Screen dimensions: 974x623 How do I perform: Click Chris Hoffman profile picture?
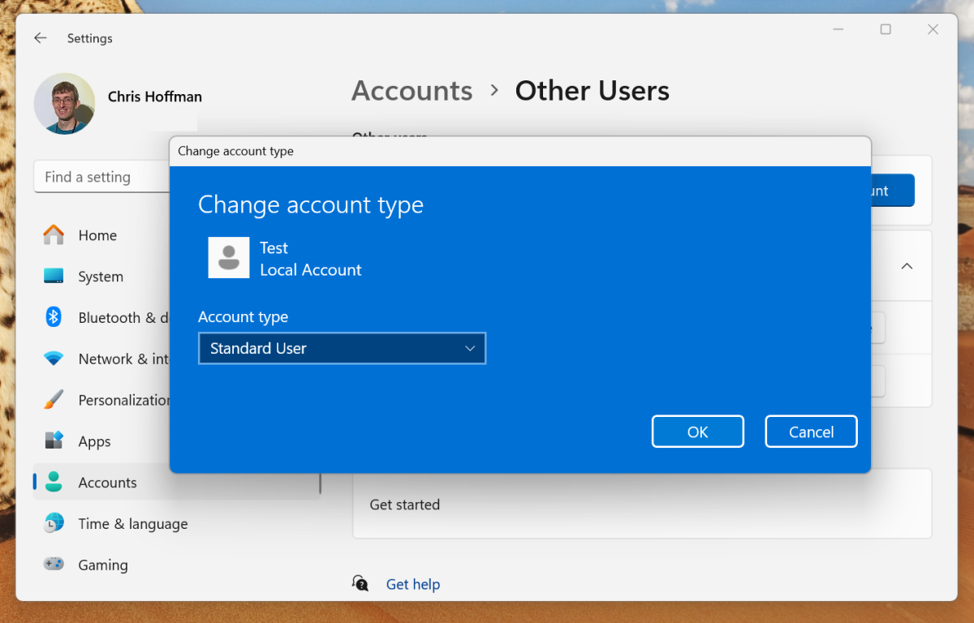[x=65, y=104]
